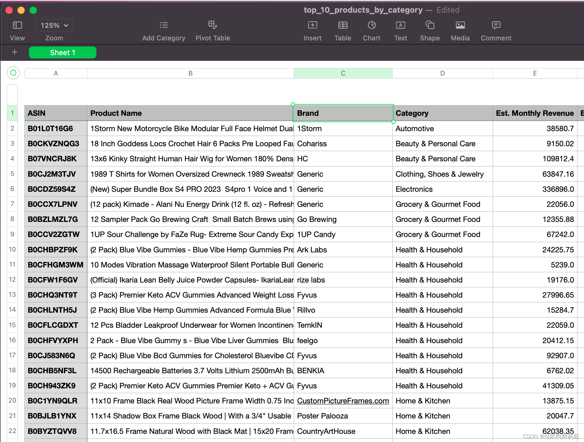Select column C header
The image size is (584, 442).
[343, 73]
